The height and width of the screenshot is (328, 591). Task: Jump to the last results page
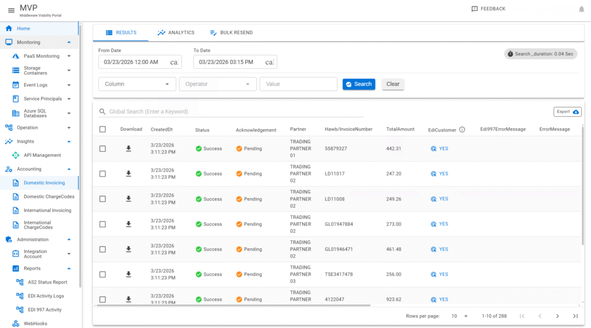point(575,316)
